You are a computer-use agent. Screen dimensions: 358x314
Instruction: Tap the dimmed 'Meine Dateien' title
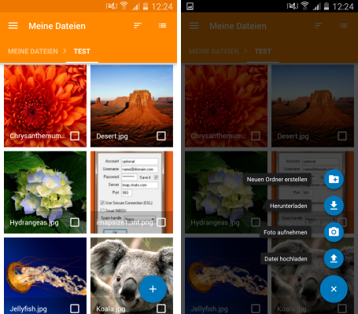[x=238, y=26]
